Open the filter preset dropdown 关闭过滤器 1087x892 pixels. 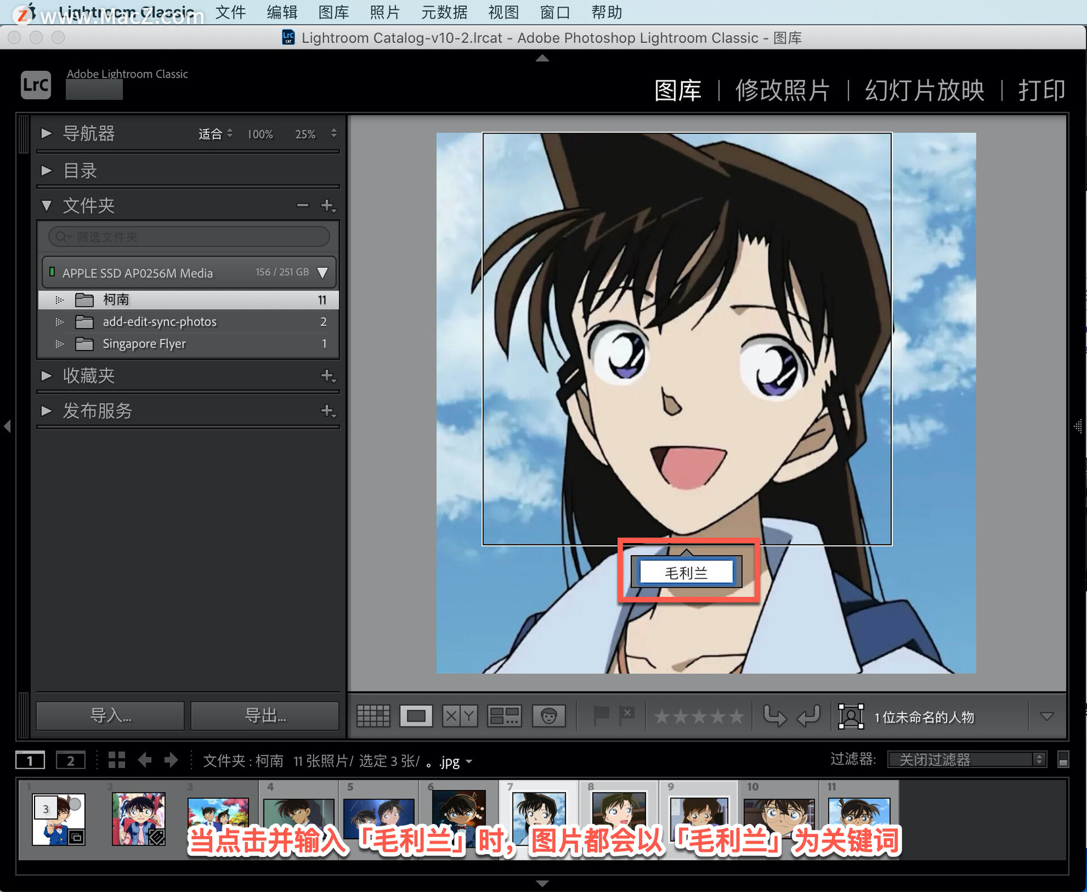point(967,759)
